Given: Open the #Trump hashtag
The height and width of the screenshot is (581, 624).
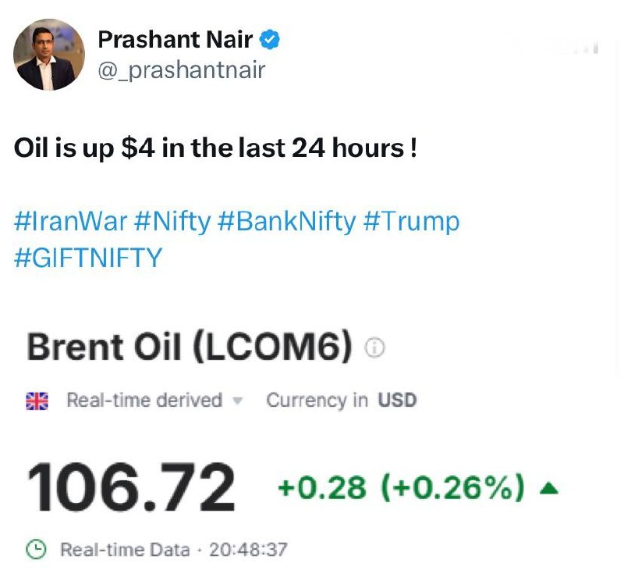Looking at the screenshot, I should [412, 222].
